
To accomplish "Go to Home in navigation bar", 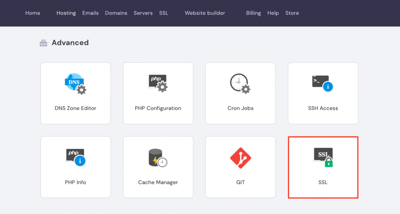I will click(33, 13).
